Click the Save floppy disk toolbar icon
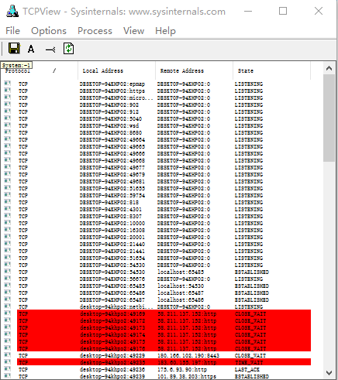Viewport: 338px width, 380px height. (x=14, y=49)
